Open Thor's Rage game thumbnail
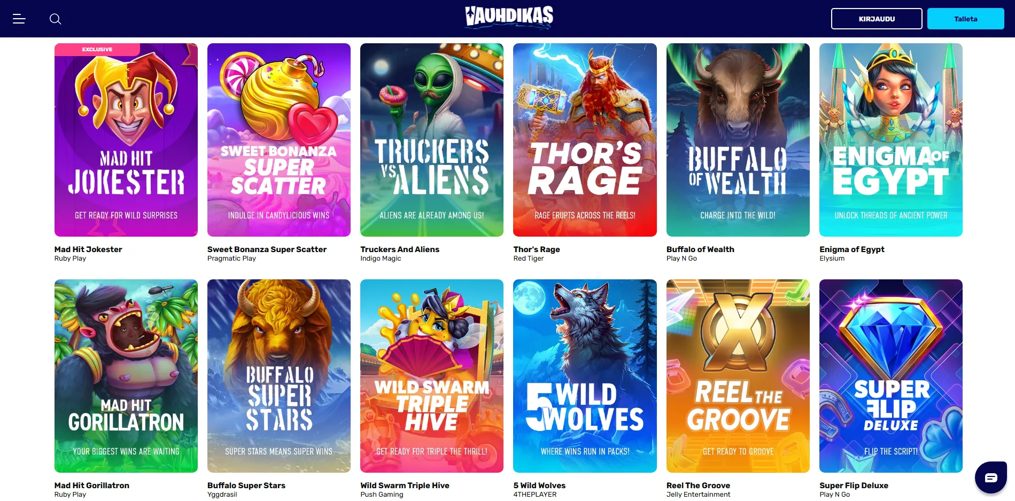The image size is (1015, 501). pyautogui.click(x=585, y=140)
